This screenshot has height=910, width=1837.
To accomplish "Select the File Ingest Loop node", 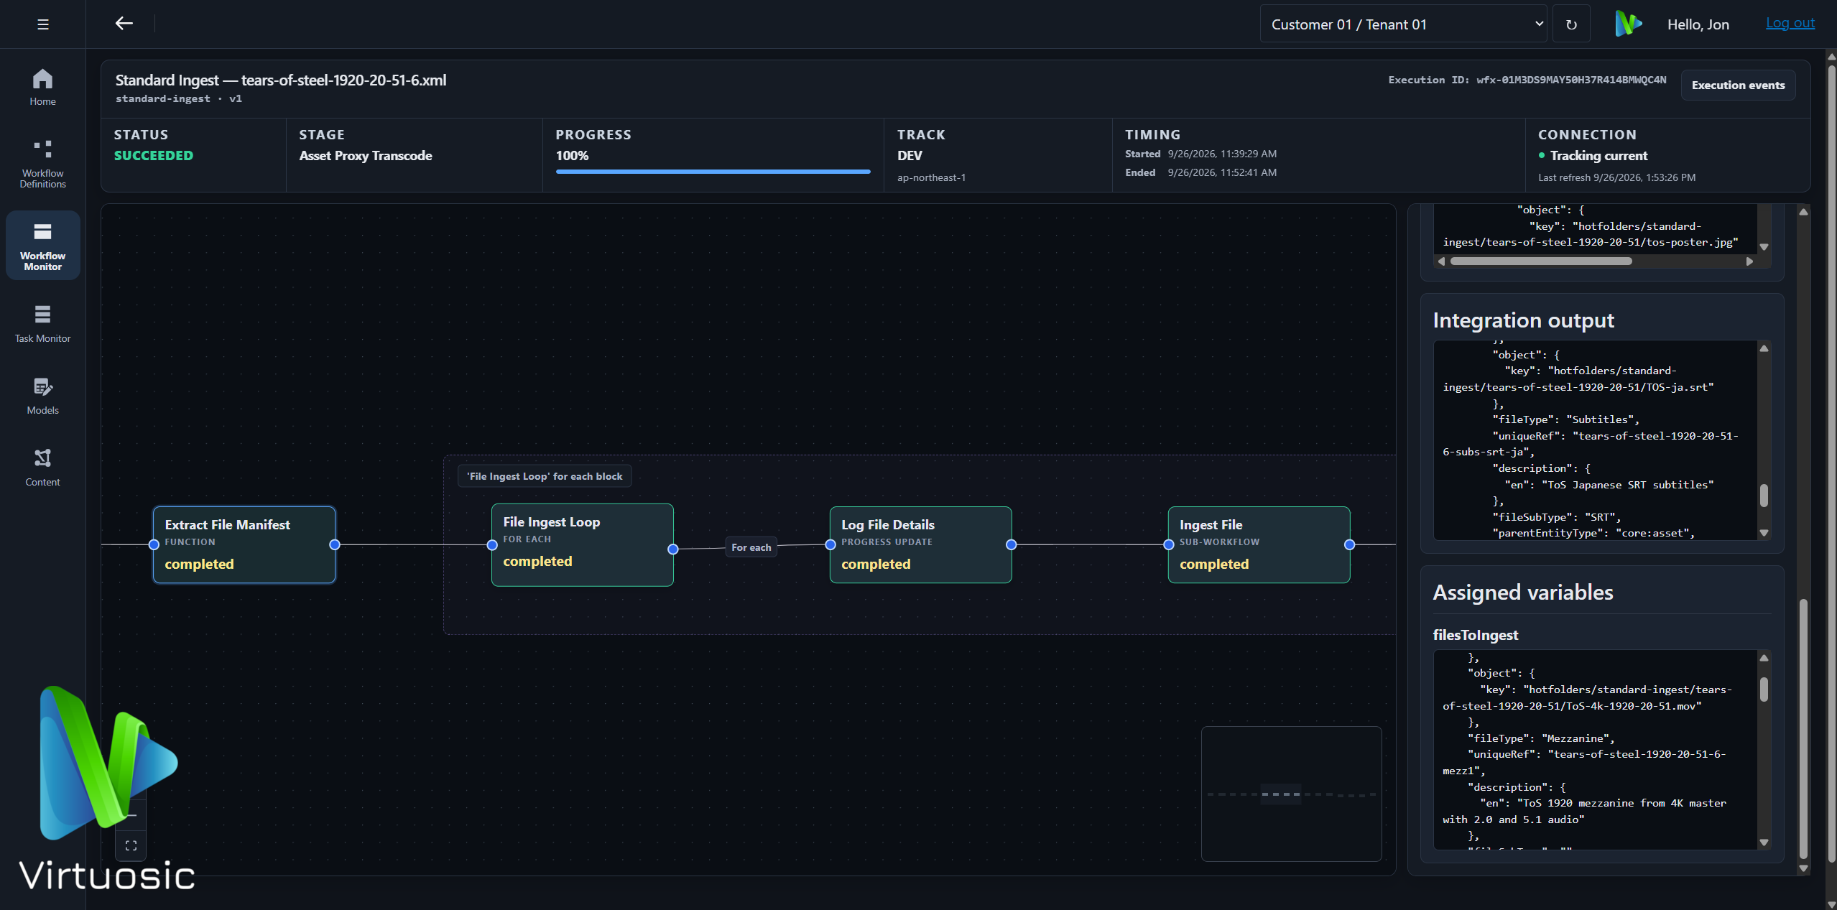I will [x=583, y=545].
